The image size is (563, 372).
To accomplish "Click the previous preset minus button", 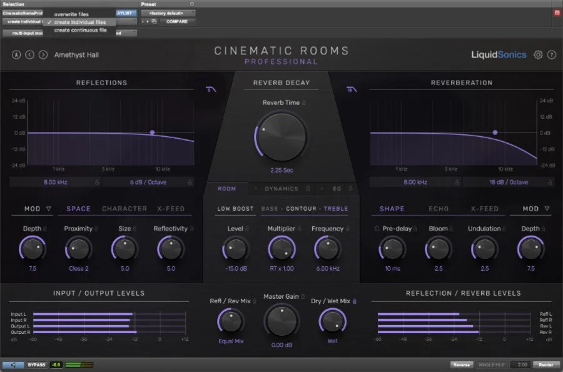I will (143, 21).
